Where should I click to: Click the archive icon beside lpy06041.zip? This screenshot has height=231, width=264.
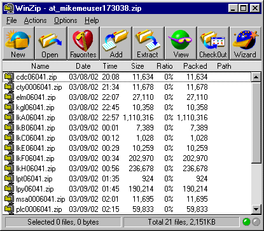(9, 188)
